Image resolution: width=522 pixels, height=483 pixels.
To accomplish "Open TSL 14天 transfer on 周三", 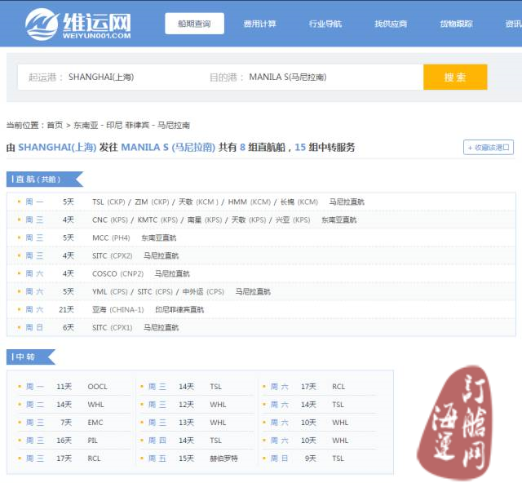I will click(x=197, y=387).
